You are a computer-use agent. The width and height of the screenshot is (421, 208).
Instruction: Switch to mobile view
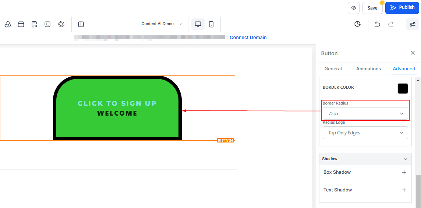(211, 24)
